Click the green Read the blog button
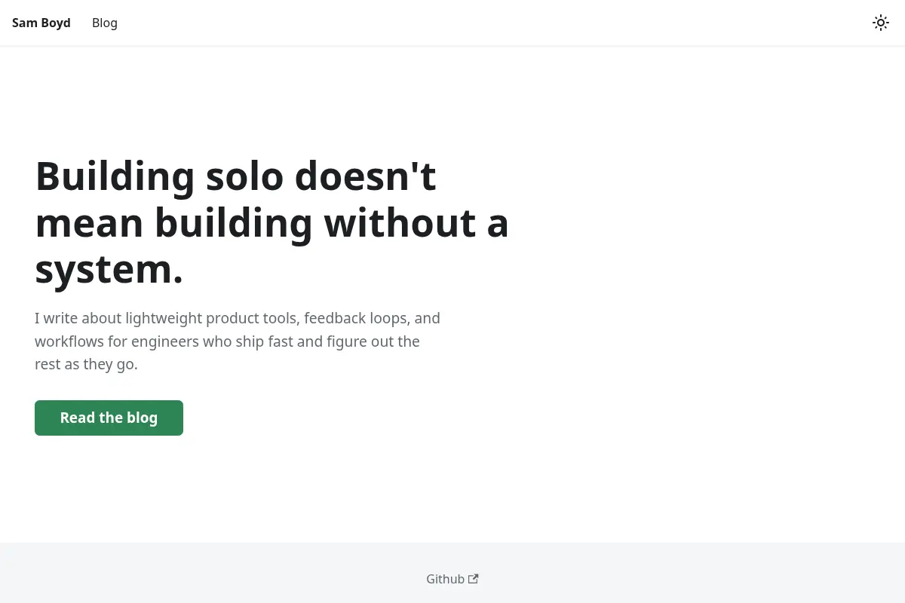 tap(109, 418)
